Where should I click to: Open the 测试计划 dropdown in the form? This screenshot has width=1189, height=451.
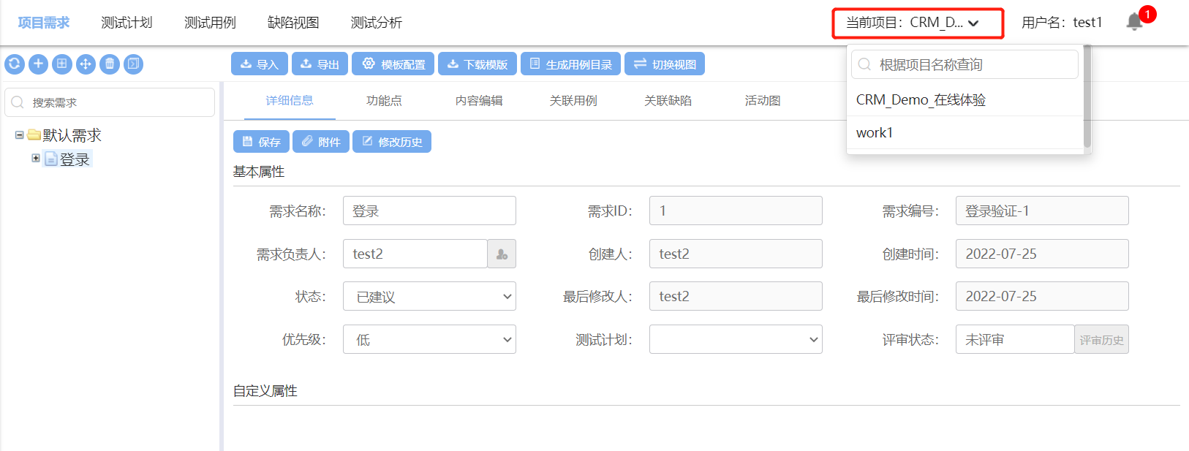[x=736, y=340]
